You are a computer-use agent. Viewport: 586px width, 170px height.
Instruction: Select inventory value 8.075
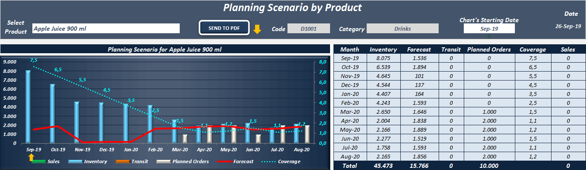(383, 58)
